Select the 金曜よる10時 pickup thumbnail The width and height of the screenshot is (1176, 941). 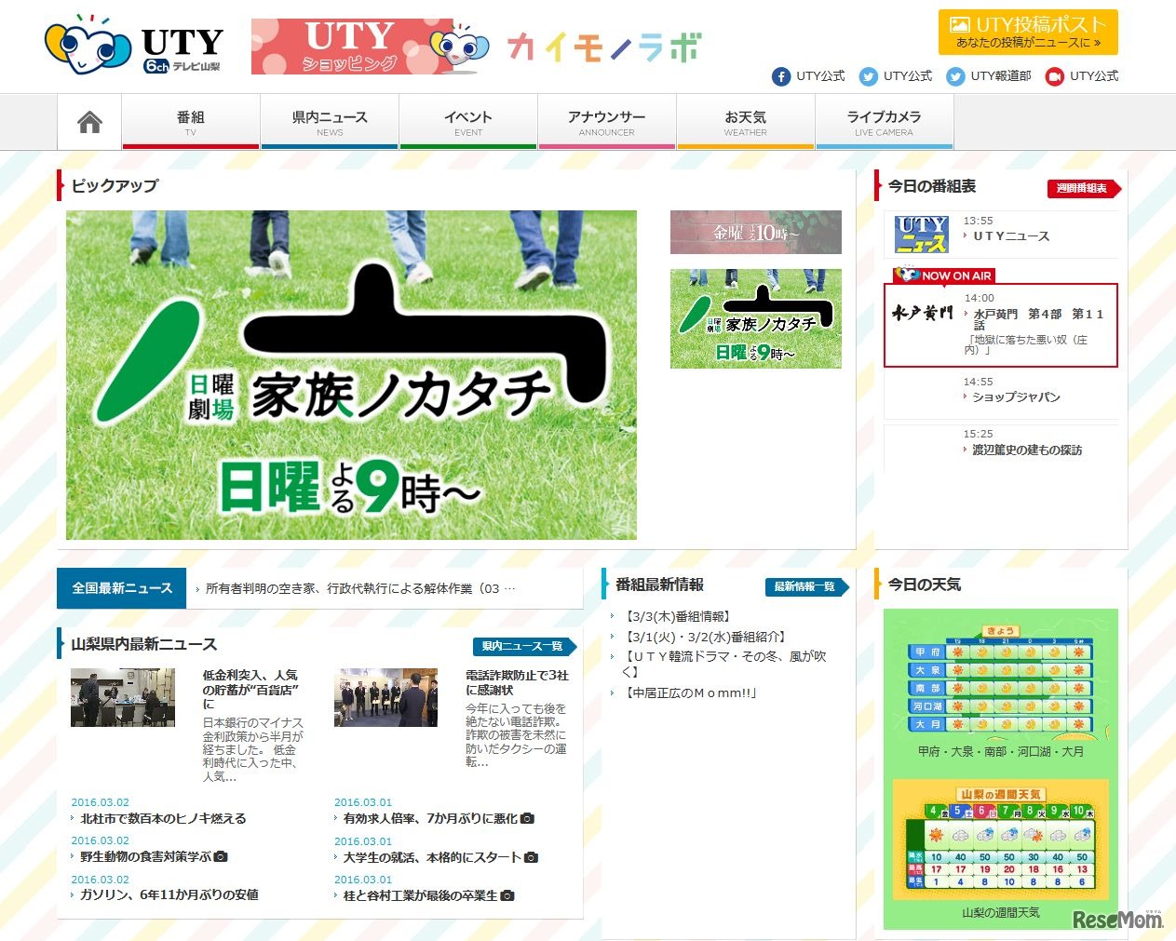(x=756, y=232)
